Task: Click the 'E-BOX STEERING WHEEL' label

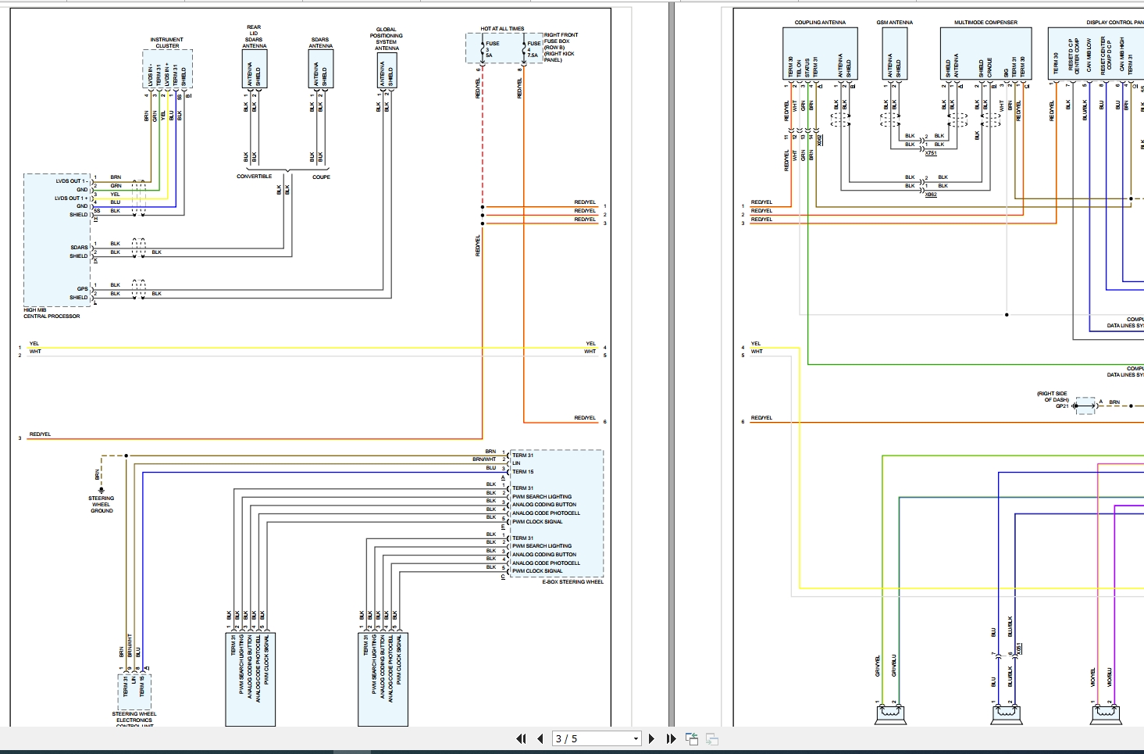Action: click(x=572, y=582)
